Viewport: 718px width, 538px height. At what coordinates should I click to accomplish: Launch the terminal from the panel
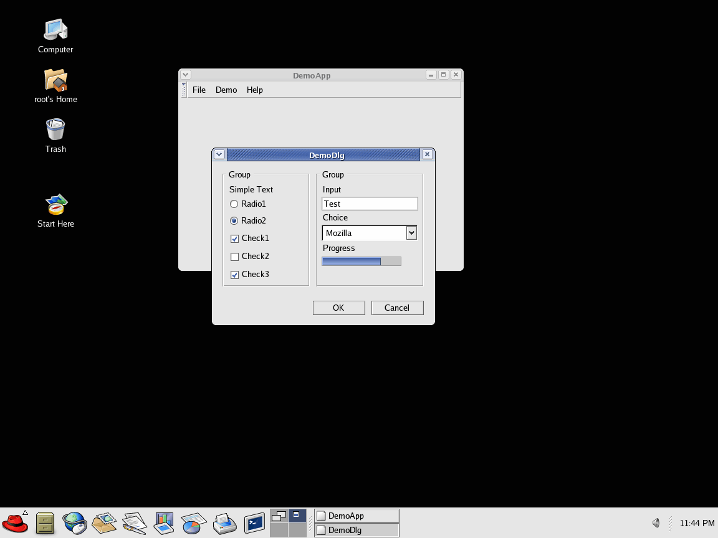point(254,523)
